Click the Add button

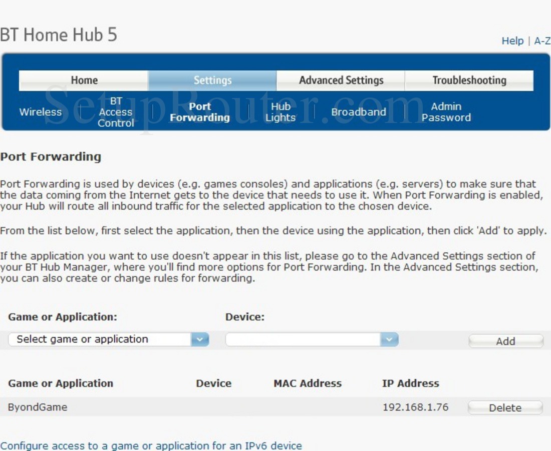pos(505,341)
